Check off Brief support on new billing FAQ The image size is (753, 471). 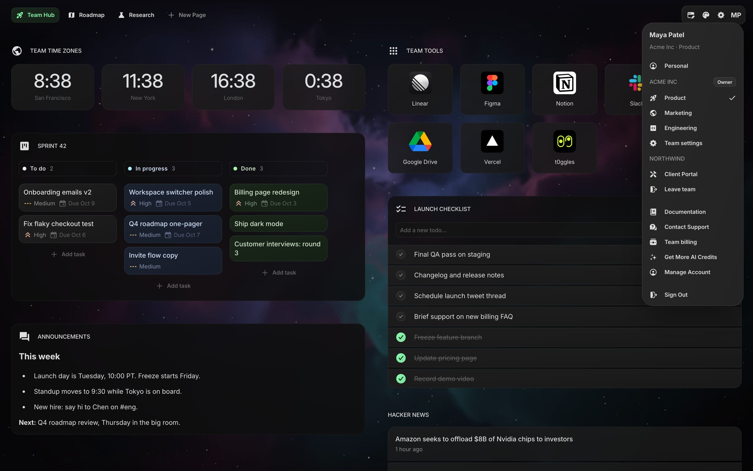tap(401, 317)
